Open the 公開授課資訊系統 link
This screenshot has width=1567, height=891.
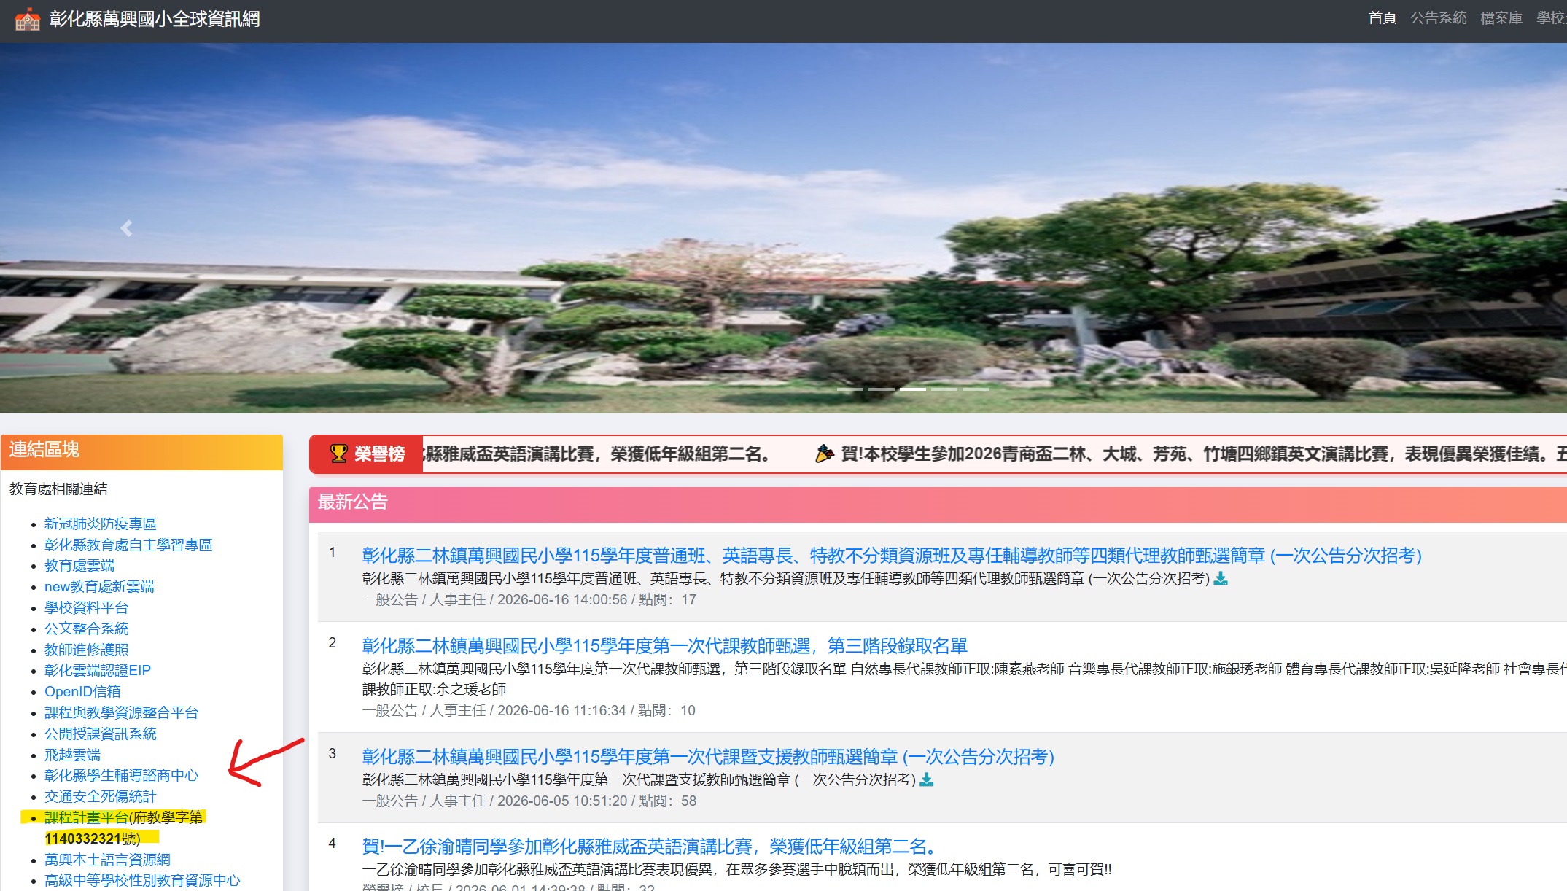coord(101,734)
